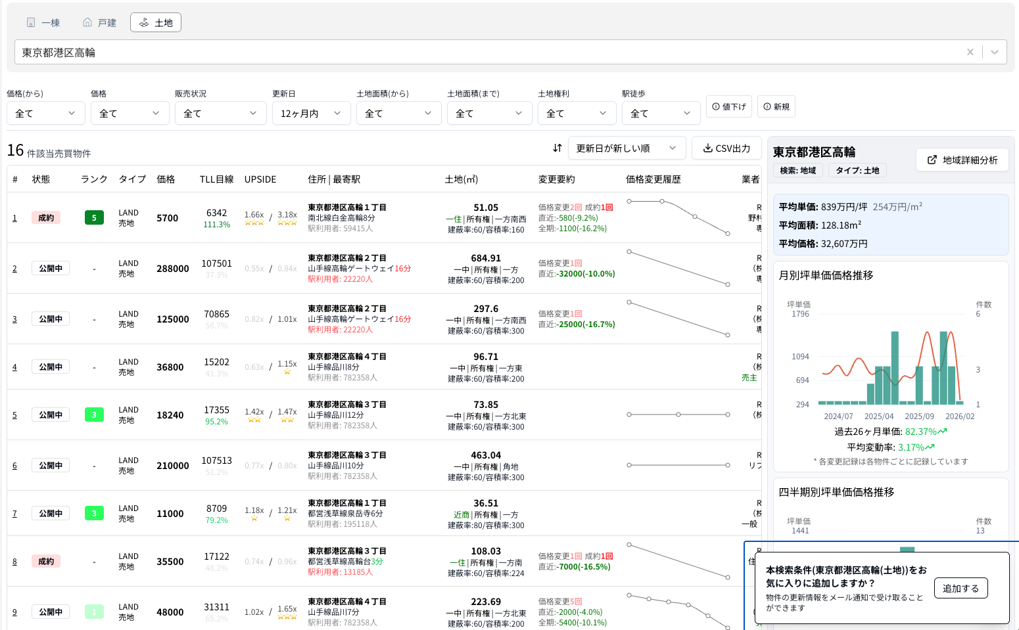1019x630 pixels.
Task: Toggle the 値下げ price-drop filter
Action: (729, 106)
